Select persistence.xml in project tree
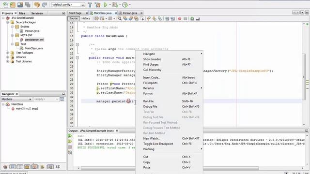This screenshot has width=310, height=174. 34,40
